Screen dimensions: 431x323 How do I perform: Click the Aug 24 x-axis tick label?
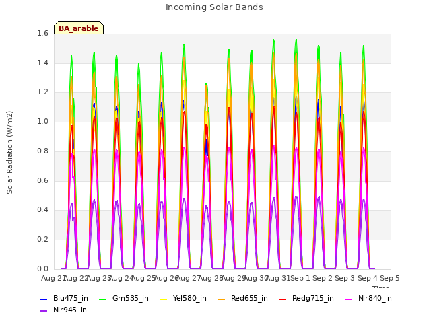[x=121, y=278]
